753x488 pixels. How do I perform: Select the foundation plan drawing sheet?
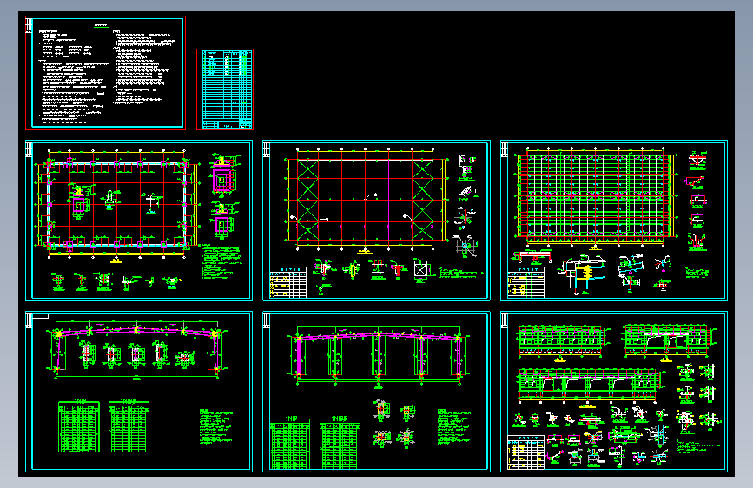click(x=139, y=221)
